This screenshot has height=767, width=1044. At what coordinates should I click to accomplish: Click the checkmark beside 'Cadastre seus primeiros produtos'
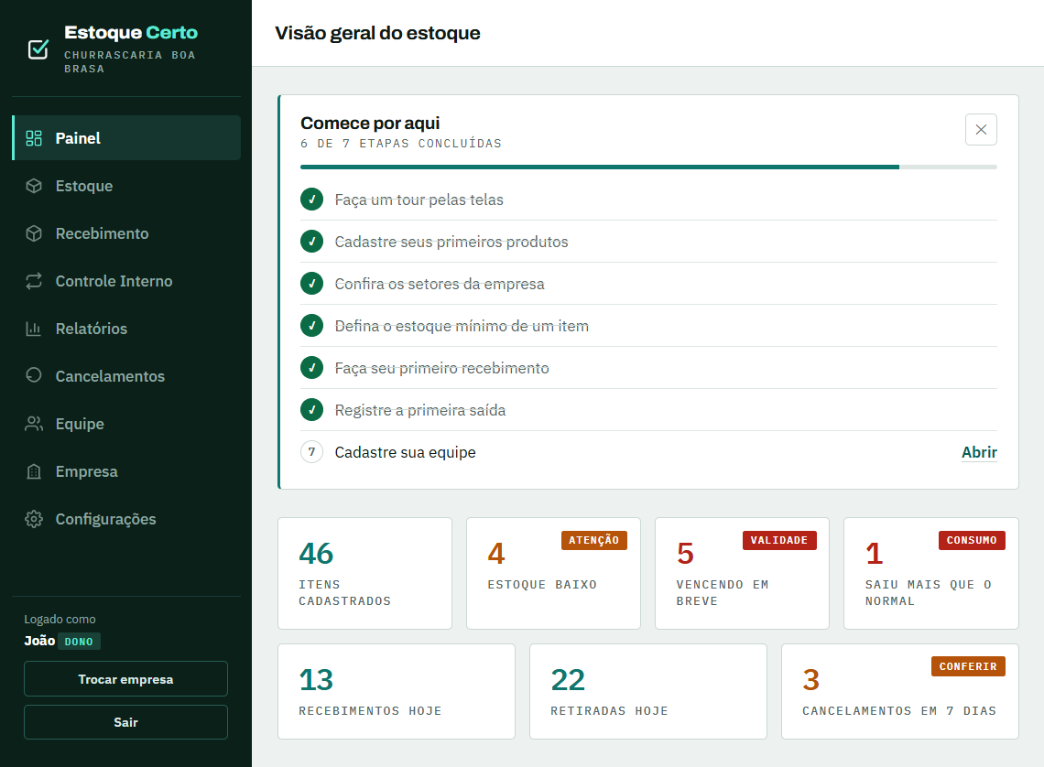(x=311, y=242)
